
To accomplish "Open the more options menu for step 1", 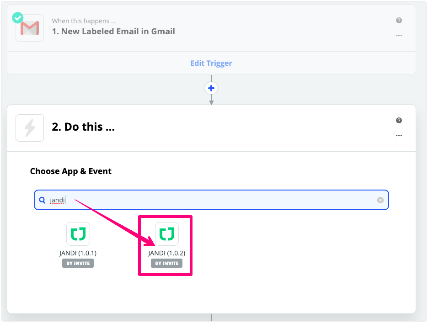I will [x=399, y=36].
